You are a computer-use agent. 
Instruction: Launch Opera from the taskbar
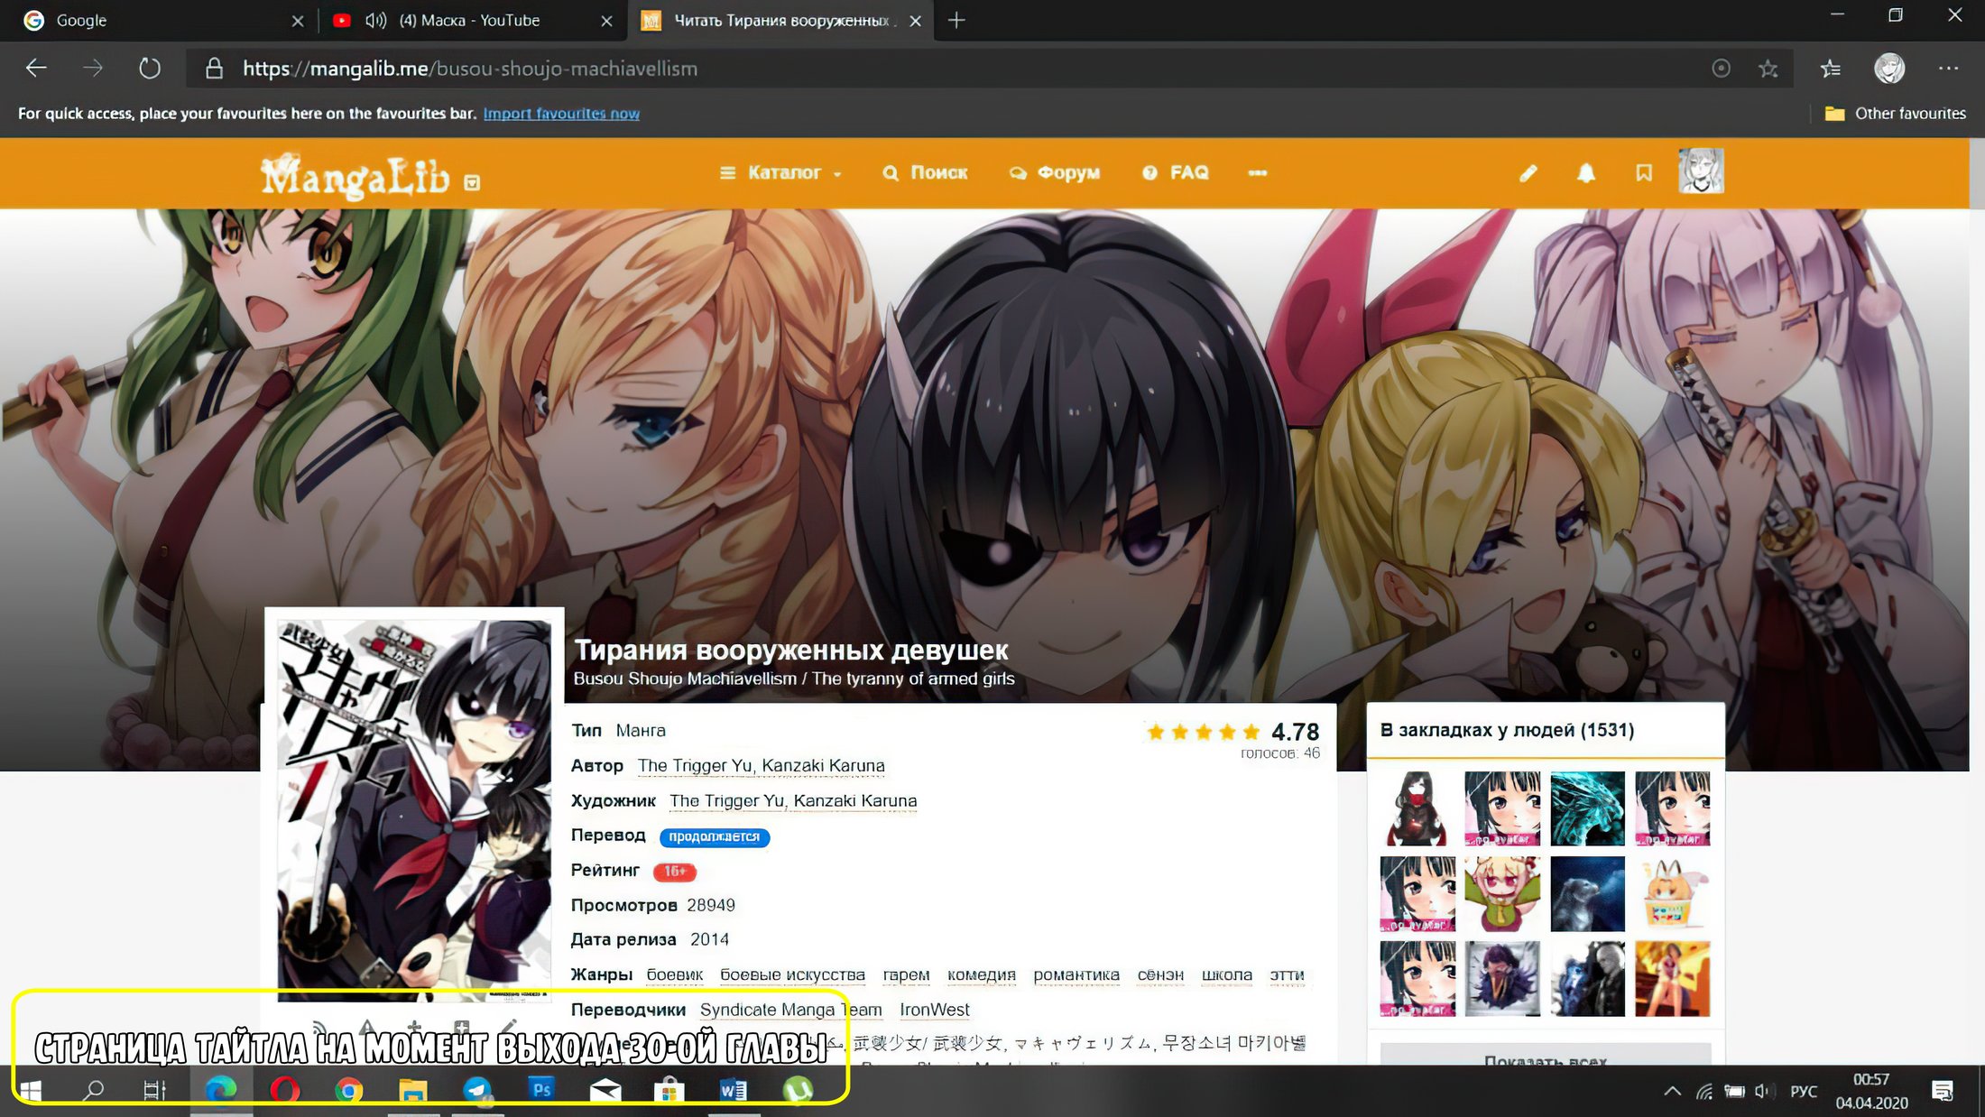click(x=285, y=1091)
